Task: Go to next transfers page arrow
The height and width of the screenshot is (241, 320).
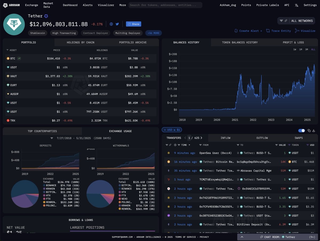Action: point(201,138)
